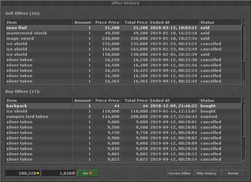Select silver token buy offer priced 9,500

[x=123, y=127]
